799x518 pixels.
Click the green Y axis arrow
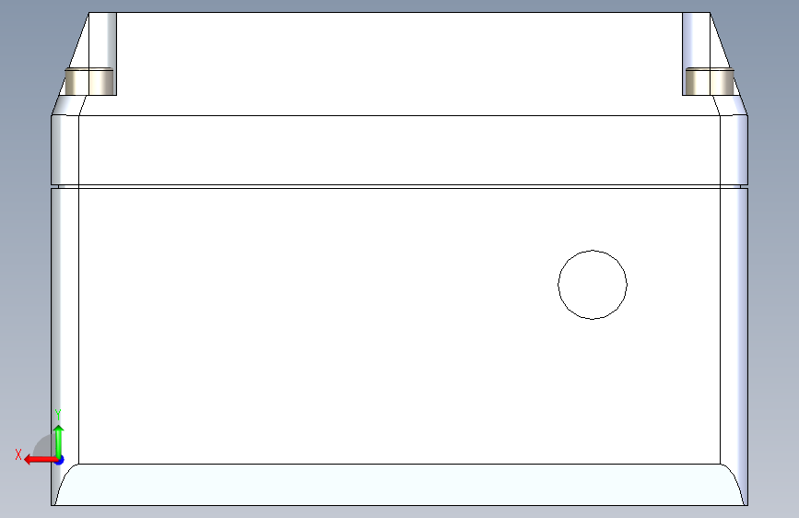[x=58, y=435]
